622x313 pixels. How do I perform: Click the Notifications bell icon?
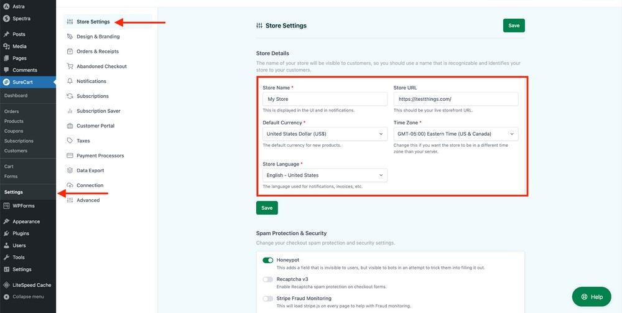point(70,82)
